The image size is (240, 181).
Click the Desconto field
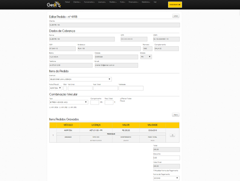[167, 158]
